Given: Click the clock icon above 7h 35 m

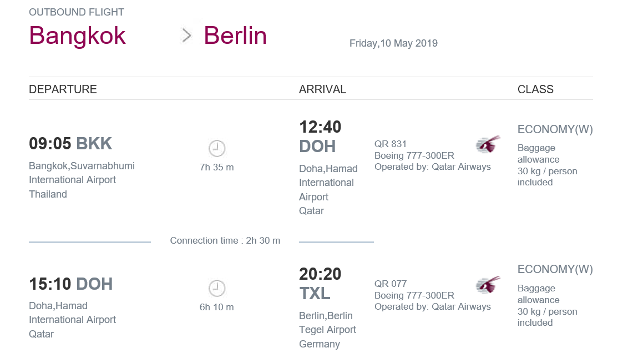Looking at the screenshot, I should (217, 148).
